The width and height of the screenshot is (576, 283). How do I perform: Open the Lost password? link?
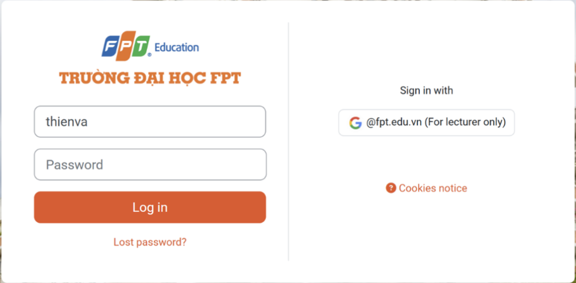[150, 242]
